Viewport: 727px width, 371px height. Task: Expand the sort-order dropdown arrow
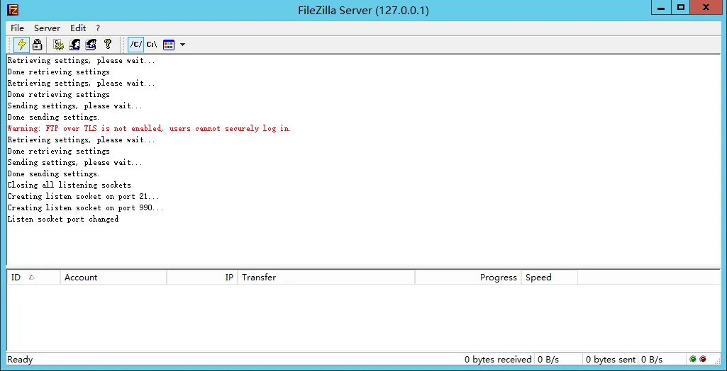click(182, 45)
